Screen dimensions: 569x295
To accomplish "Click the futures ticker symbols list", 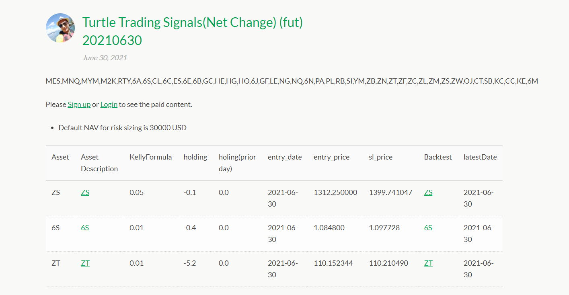I will pos(292,81).
